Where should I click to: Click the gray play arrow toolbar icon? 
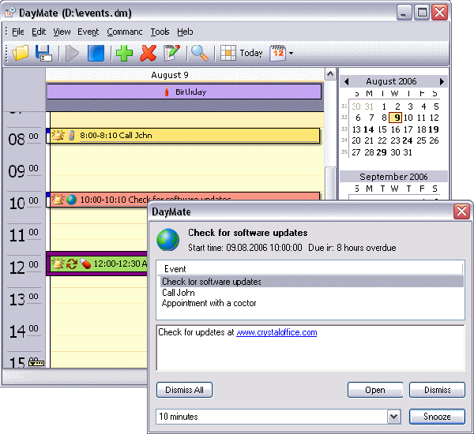pos(72,53)
